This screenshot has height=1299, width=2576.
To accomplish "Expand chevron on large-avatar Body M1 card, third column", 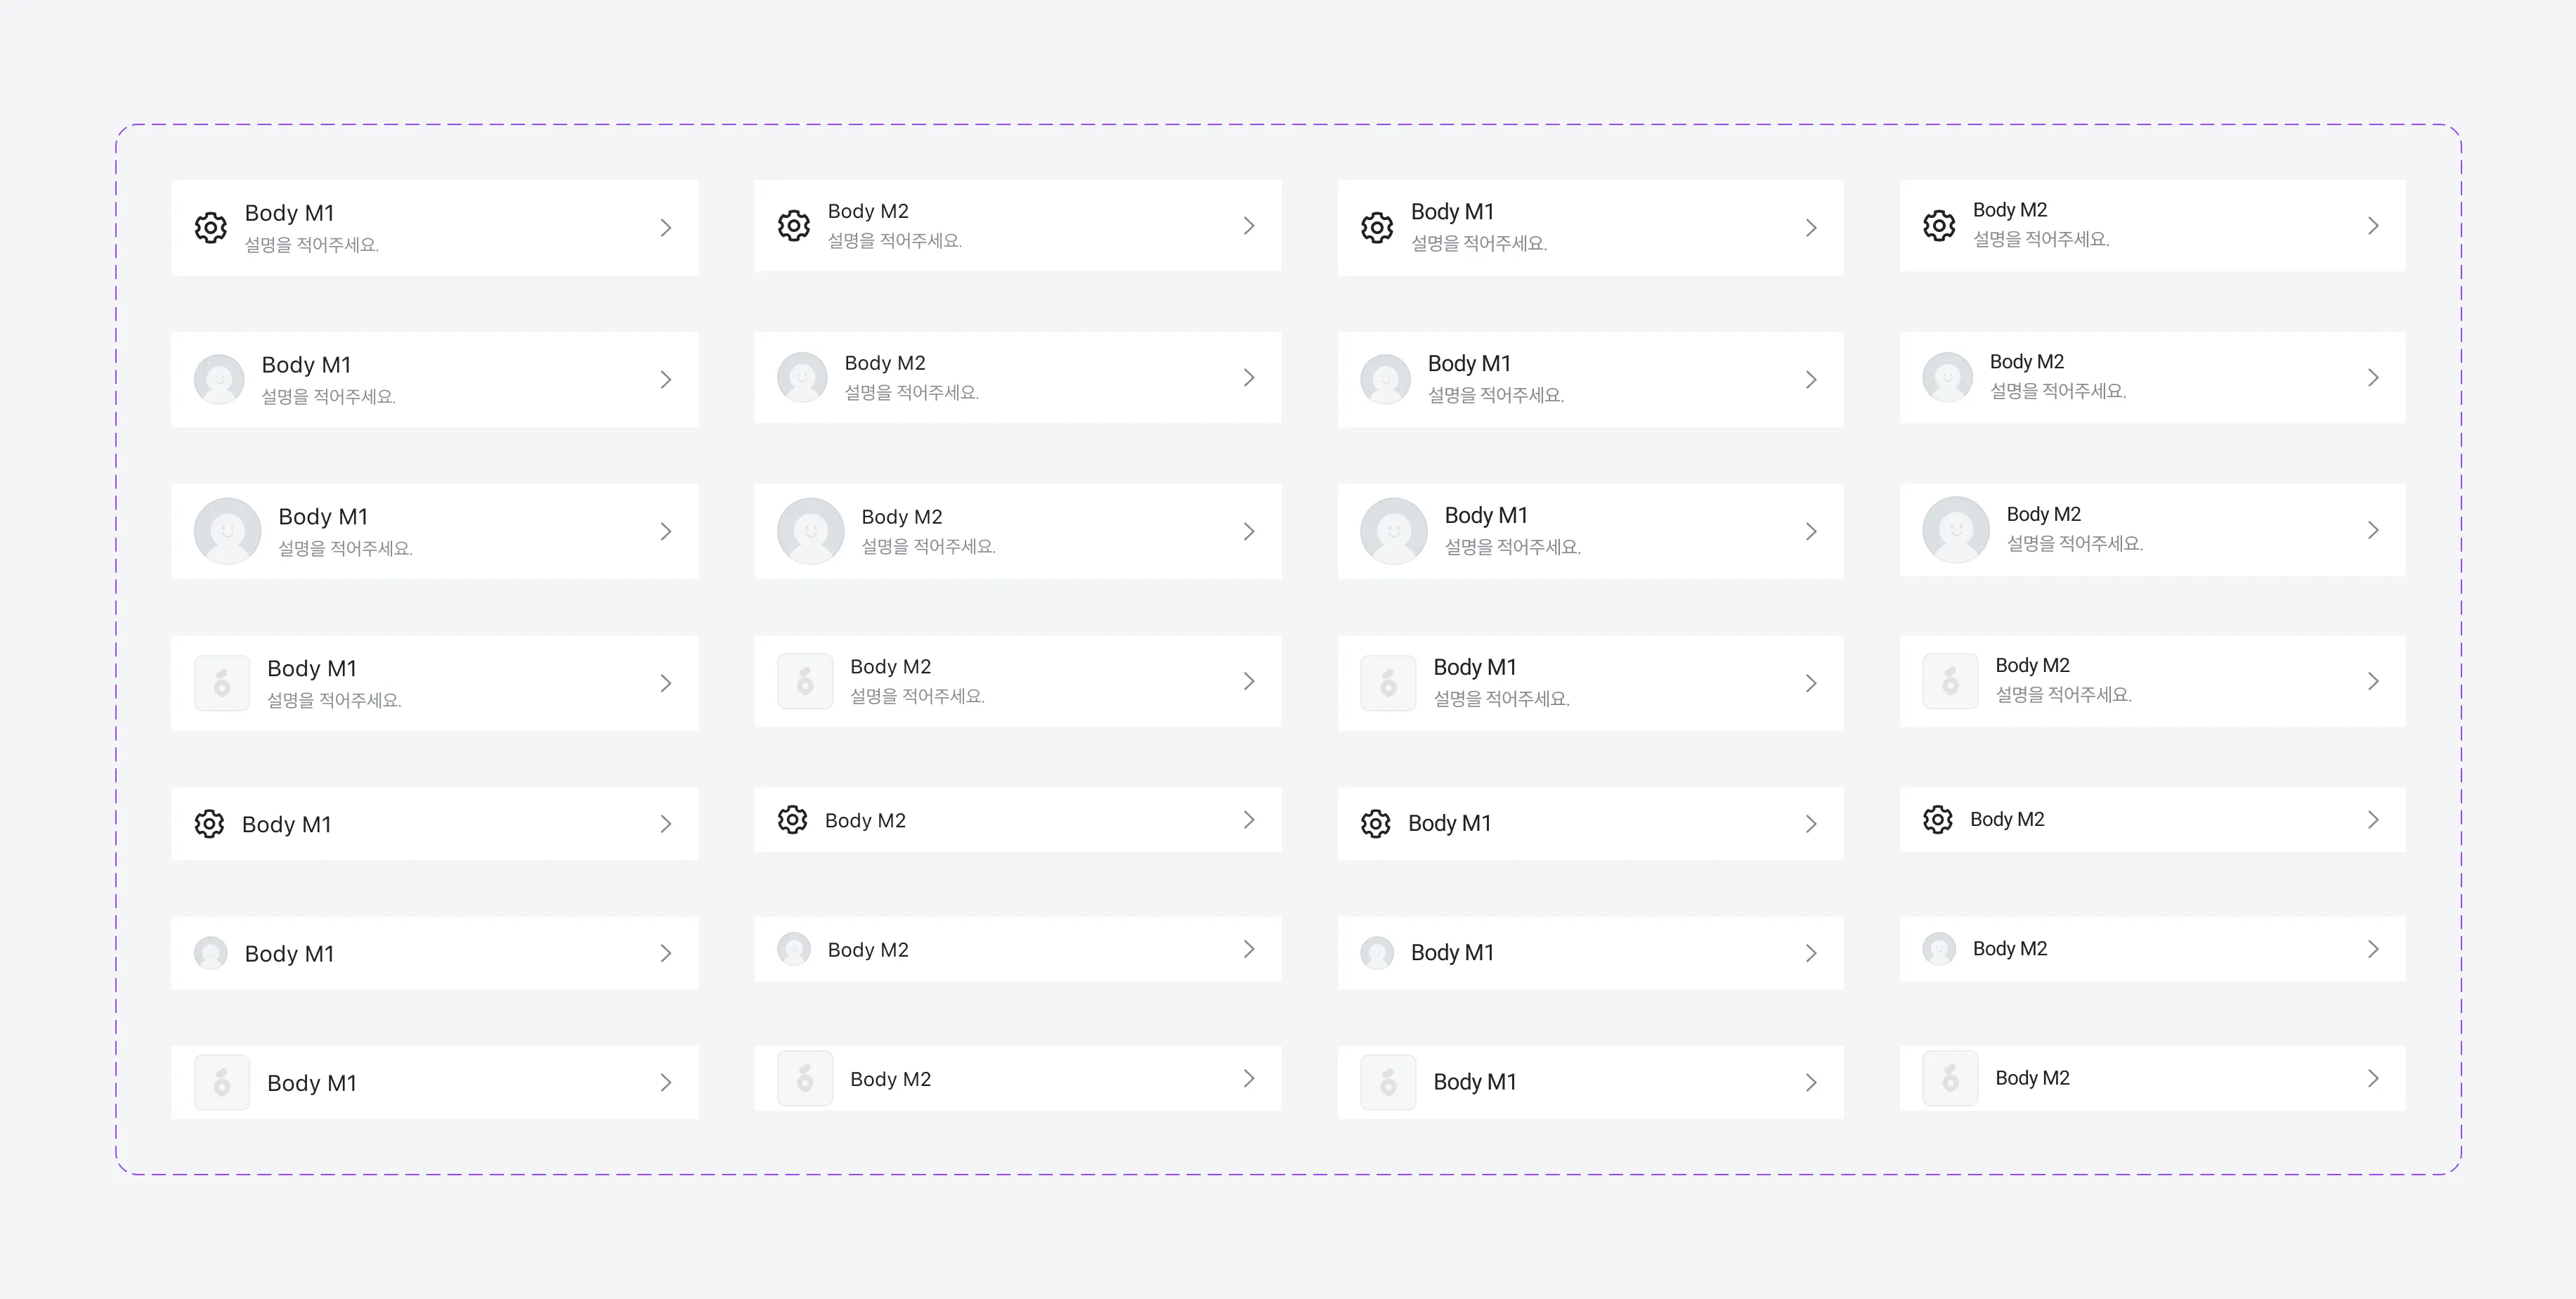I will click(x=1811, y=532).
